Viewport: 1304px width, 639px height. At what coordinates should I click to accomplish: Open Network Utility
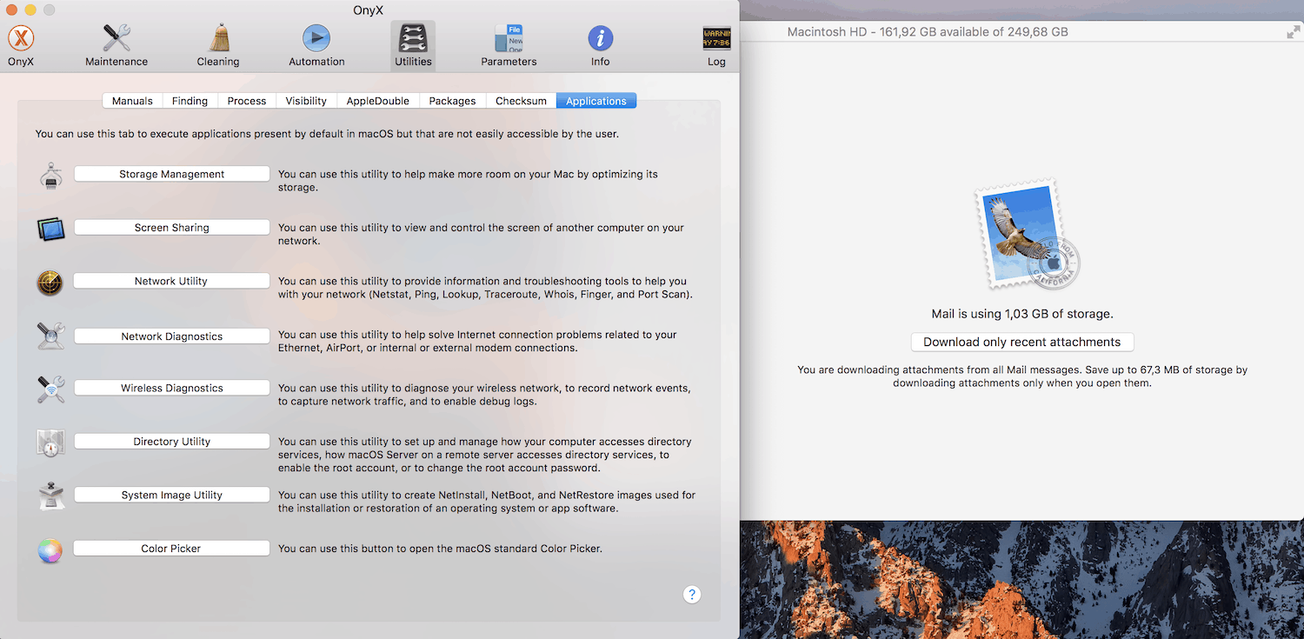171,282
